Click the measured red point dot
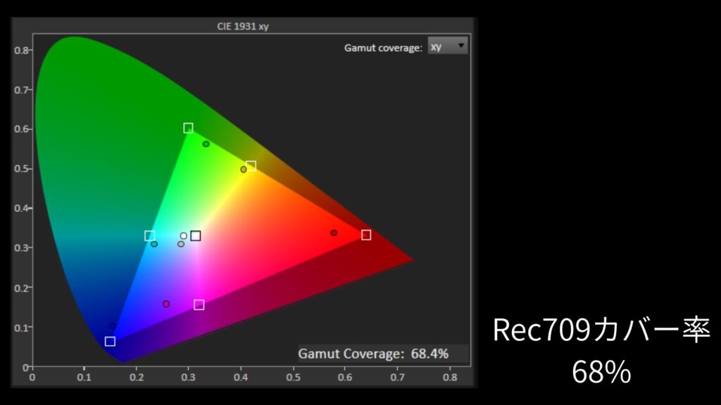 pos(334,233)
